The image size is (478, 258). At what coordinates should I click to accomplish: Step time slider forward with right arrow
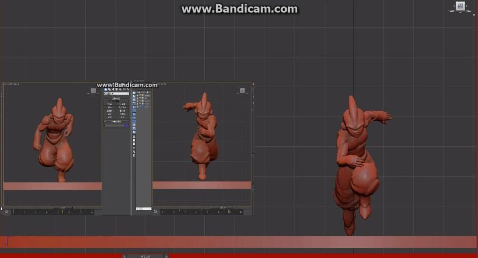tap(166, 256)
